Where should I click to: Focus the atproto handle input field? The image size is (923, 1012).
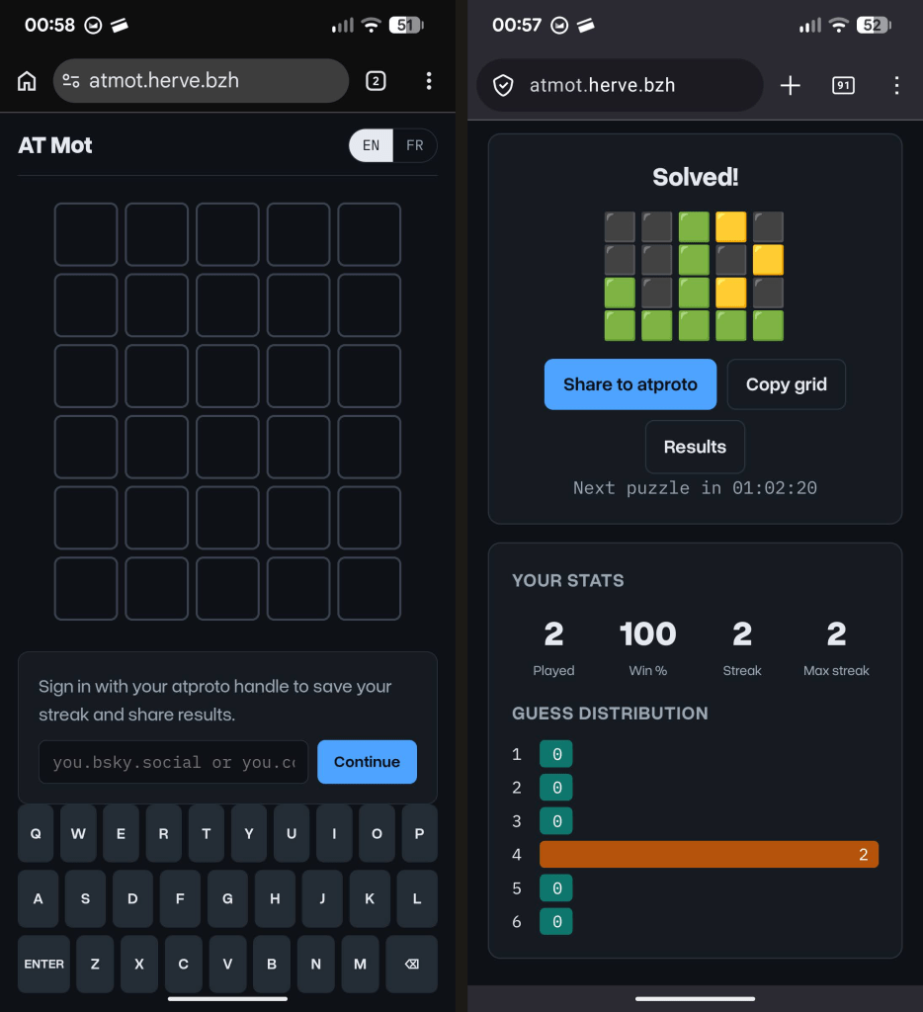[174, 762]
